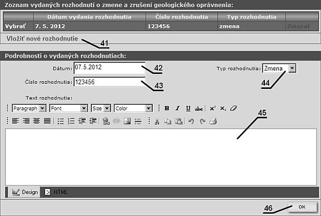The height and width of the screenshot is (216, 321).
Task: Expand the Typ rozhodnutia dropdown
Action: 292,68
